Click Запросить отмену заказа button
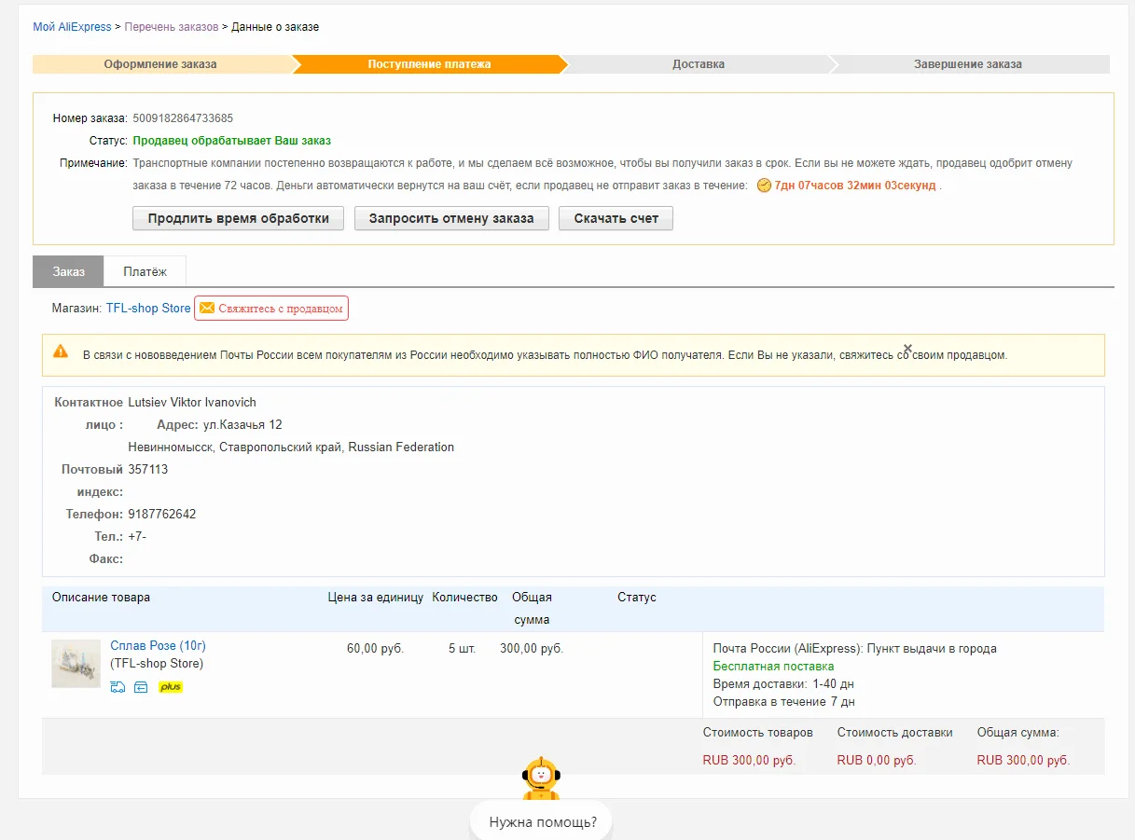The image size is (1135, 840). coord(451,218)
